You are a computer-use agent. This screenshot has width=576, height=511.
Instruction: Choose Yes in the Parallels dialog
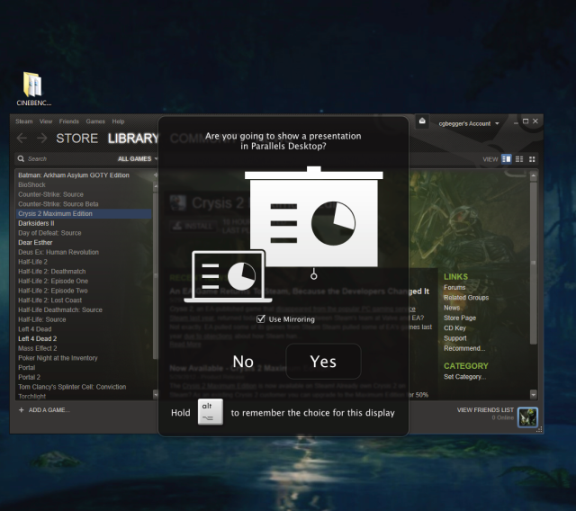click(323, 362)
